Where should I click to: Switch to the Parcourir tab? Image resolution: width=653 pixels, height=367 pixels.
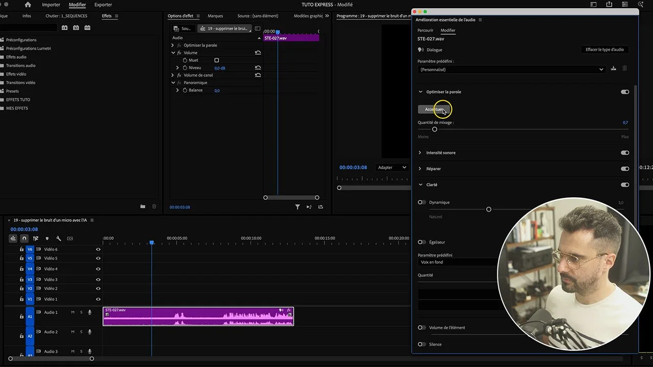(x=425, y=31)
